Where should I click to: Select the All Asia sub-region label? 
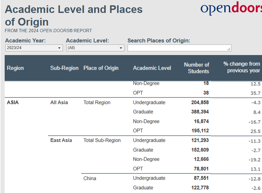click(59, 102)
